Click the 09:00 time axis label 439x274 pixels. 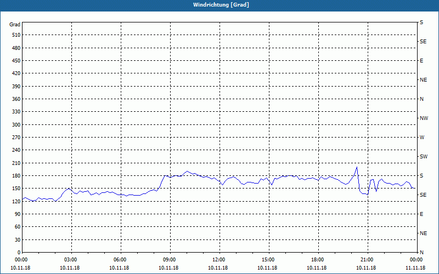pyautogui.click(x=170, y=260)
